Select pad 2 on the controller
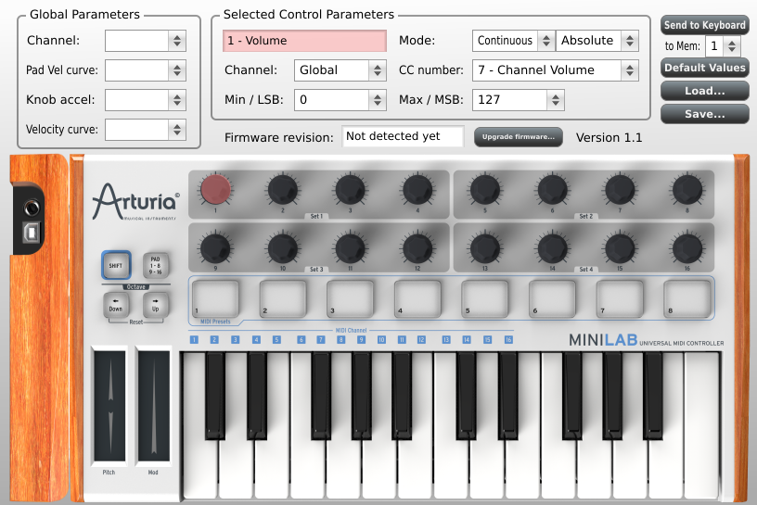 (283, 298)
